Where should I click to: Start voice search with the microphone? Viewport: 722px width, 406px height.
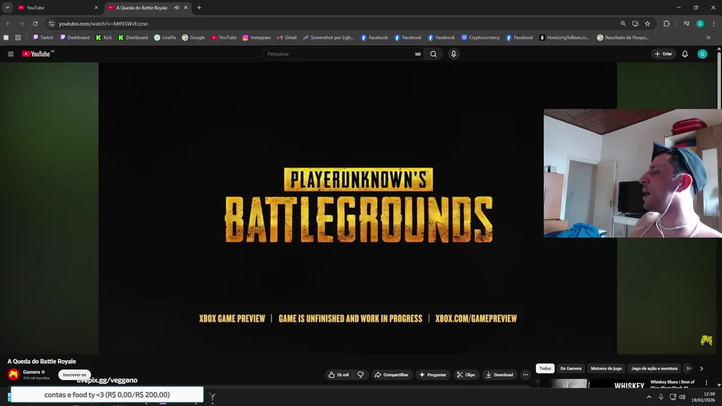[454, 54]
